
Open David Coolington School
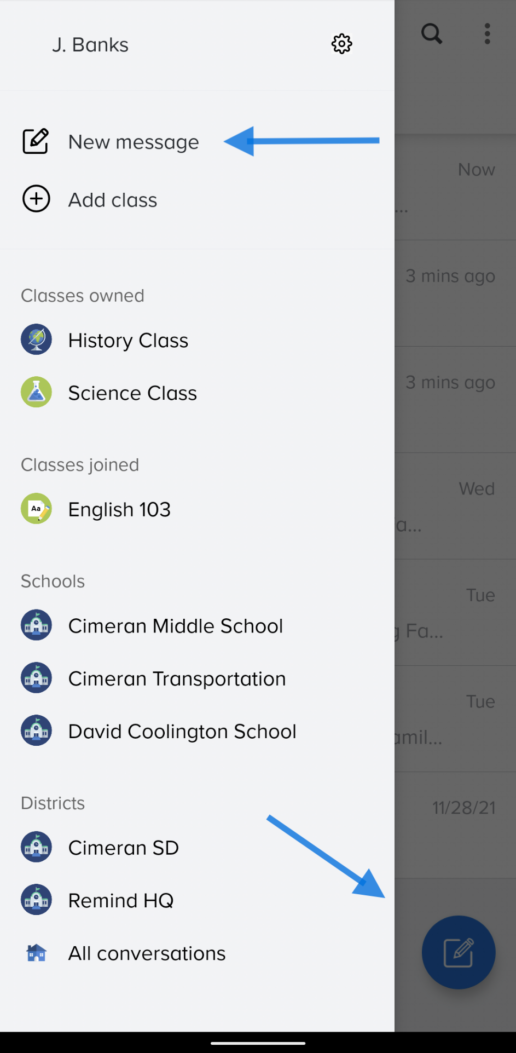[182, 731]
